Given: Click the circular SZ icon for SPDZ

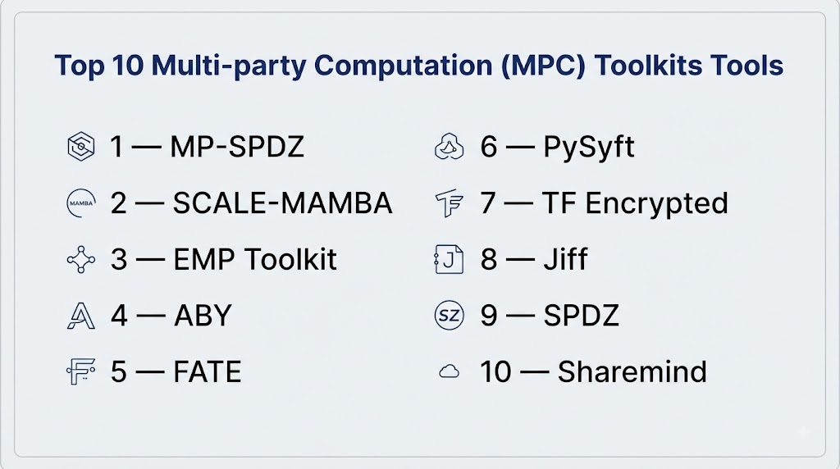Looking at the screenshot, I should (x=449, y=316).
